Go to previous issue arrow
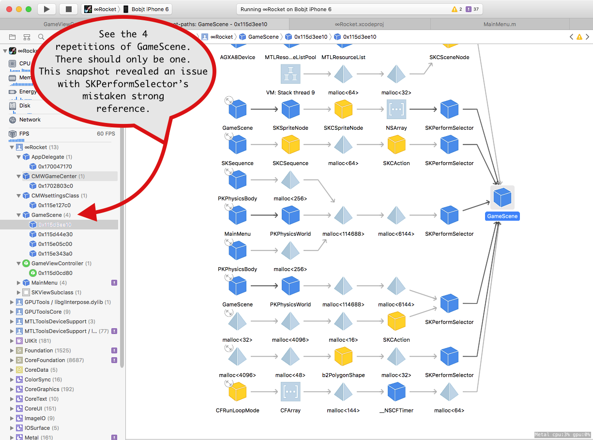 point(571,37)
